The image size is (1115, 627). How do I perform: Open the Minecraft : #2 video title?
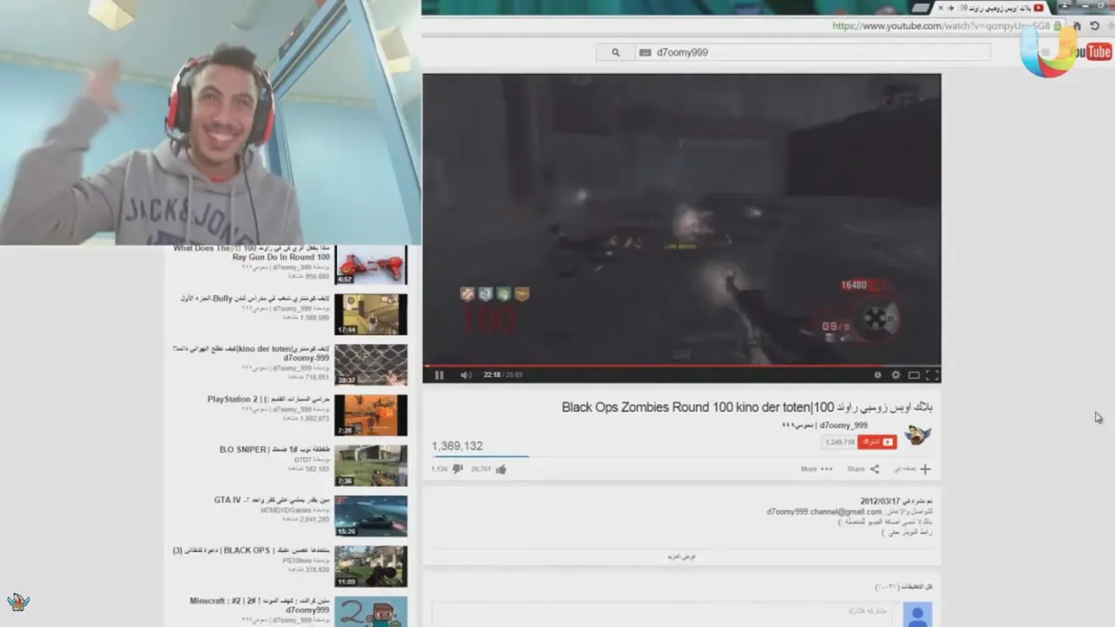[x=260, y=605]
